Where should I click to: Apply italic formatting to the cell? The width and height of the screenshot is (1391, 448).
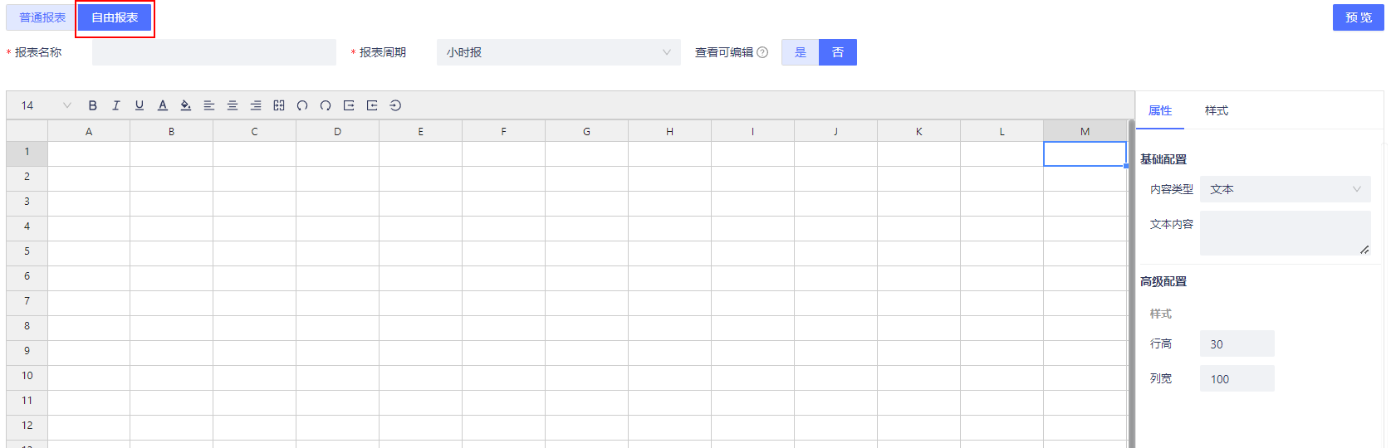pos(116,105)
